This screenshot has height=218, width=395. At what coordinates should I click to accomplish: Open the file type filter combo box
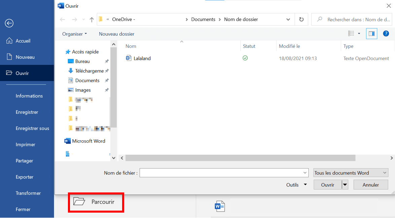point(351,173)
